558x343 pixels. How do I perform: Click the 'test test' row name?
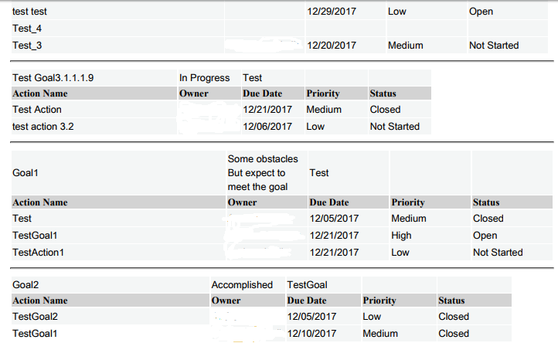pos(30,12)
